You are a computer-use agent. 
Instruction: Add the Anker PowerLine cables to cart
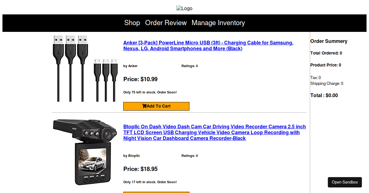156,106
